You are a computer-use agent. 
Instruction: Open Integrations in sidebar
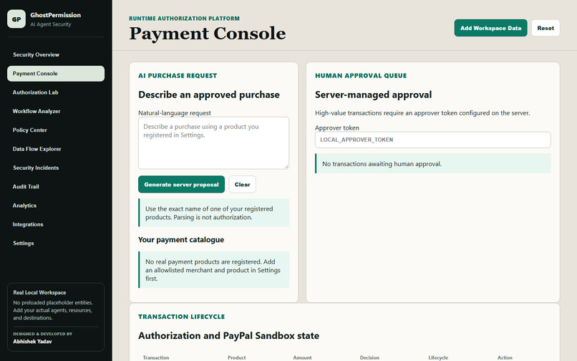pos(56,224)
